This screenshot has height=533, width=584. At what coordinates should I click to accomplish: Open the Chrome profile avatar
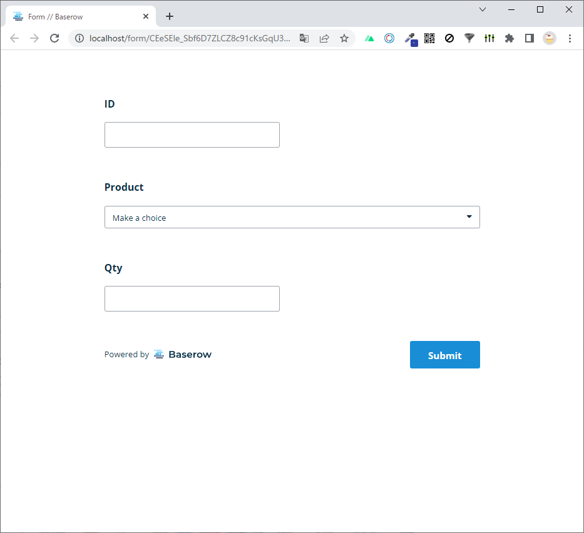[550, 38]
